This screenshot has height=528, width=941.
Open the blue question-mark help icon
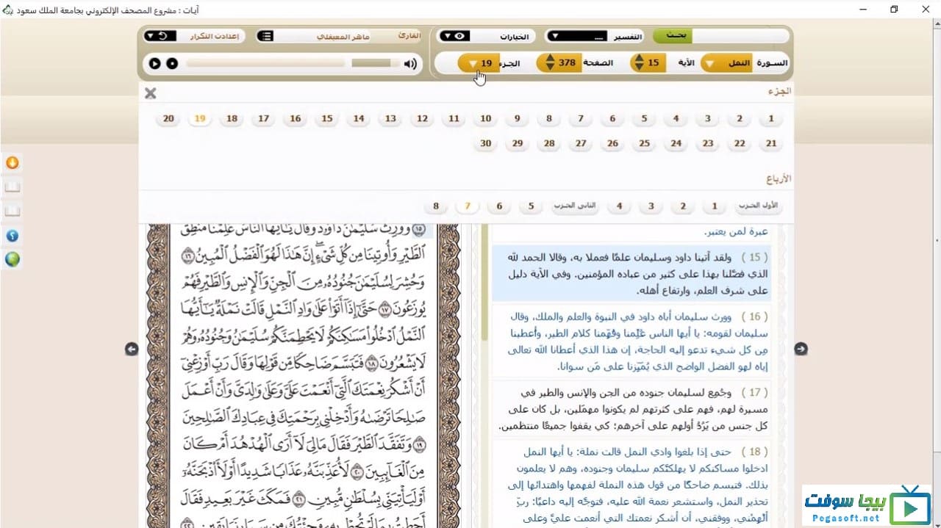tap(12, 236)
